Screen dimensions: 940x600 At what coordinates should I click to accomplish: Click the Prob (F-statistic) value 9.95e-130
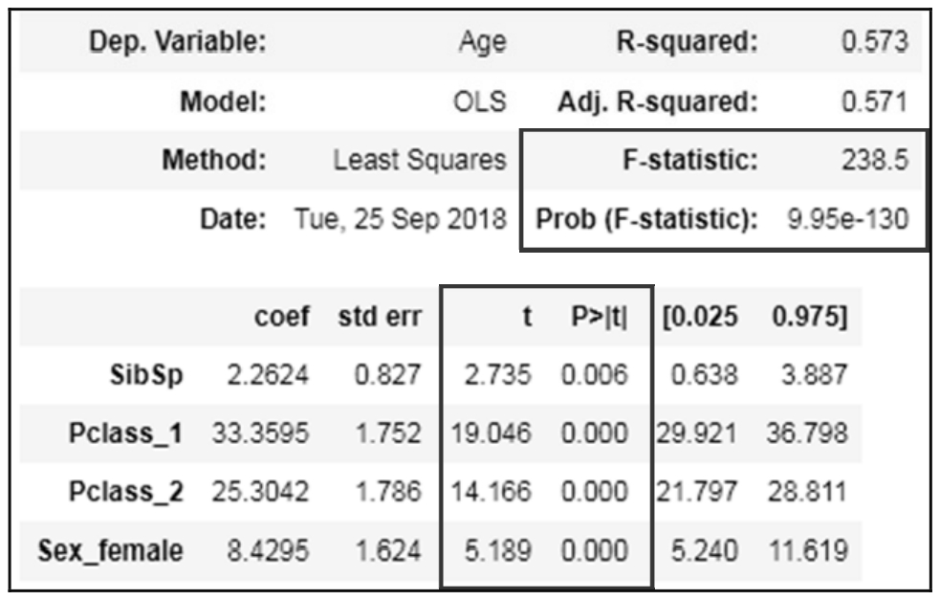click(846, 219)
